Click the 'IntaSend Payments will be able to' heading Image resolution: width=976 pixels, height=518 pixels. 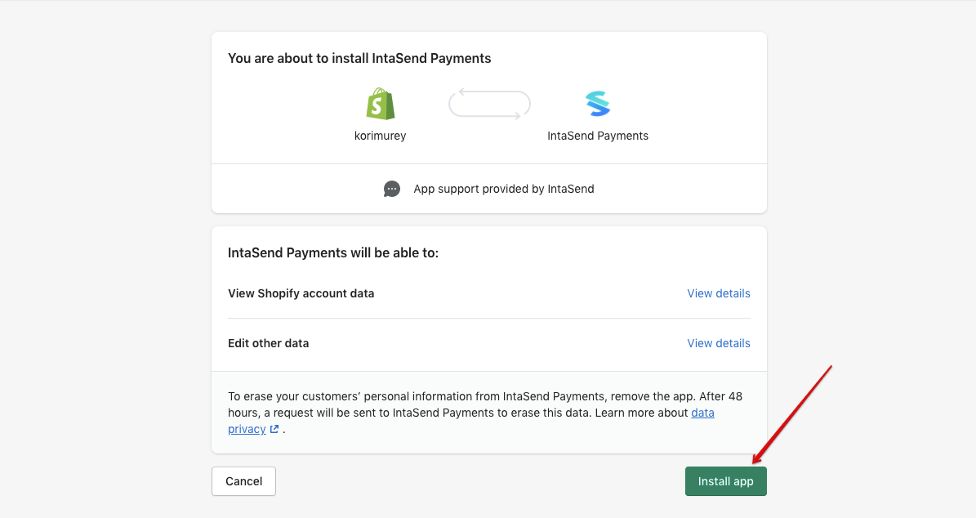(333, 252)
